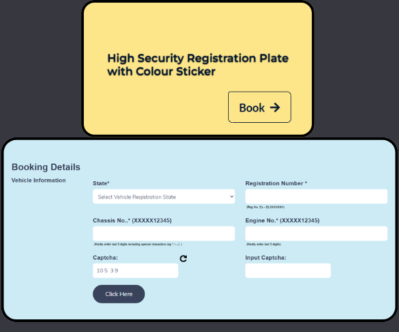Click the Vehicle Information section label

pyautogui.click(x=39, y=181)
